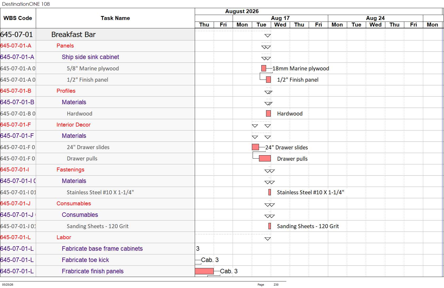Click the Aug 24 week header
This screenshot has height=288, width=444.
(375, 18)
